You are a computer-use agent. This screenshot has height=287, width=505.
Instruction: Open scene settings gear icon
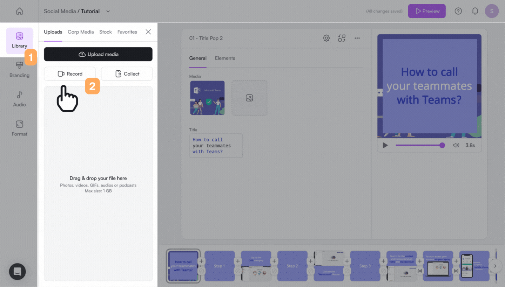click(x=326, y=38)
